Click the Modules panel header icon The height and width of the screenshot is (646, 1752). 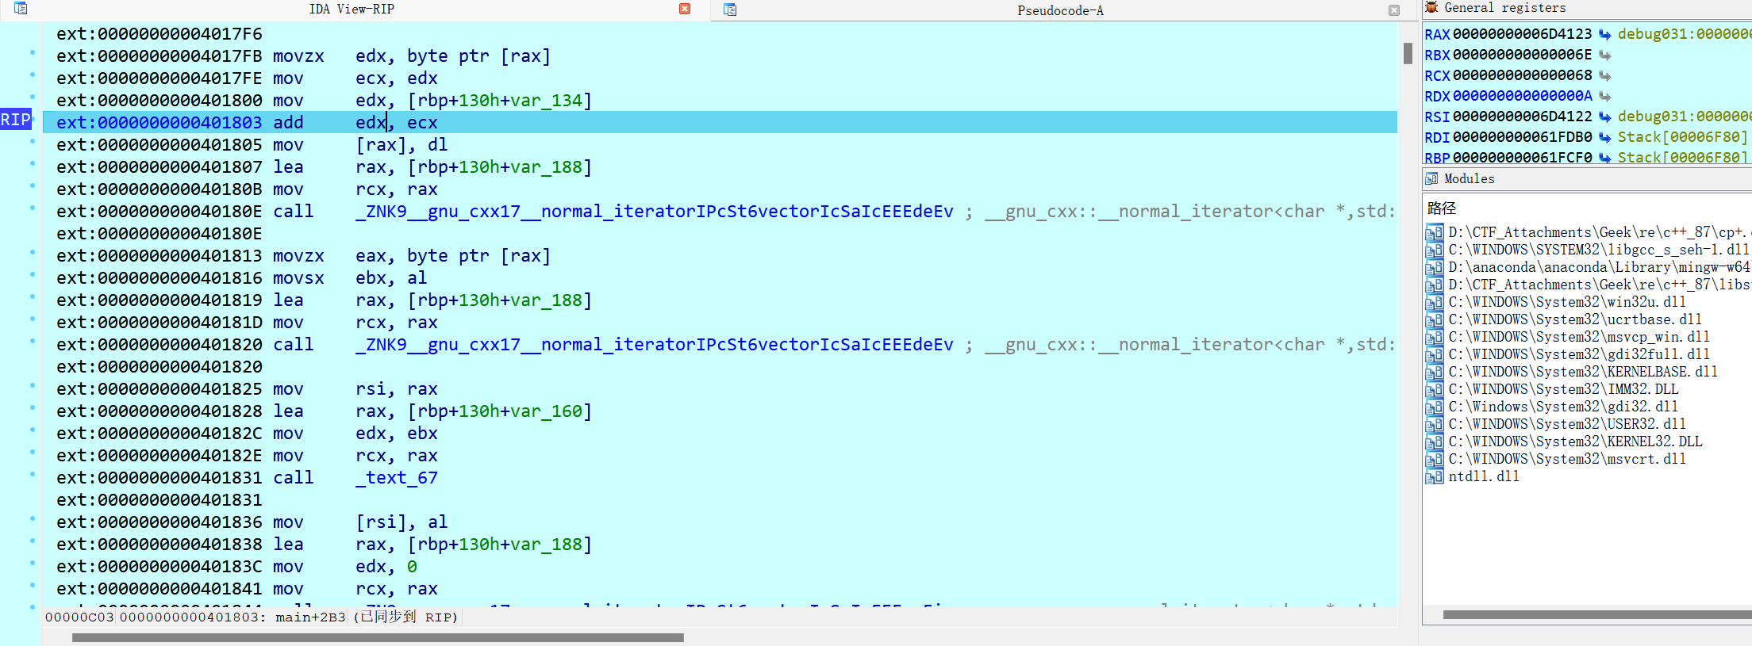(x=1431, y=178)
